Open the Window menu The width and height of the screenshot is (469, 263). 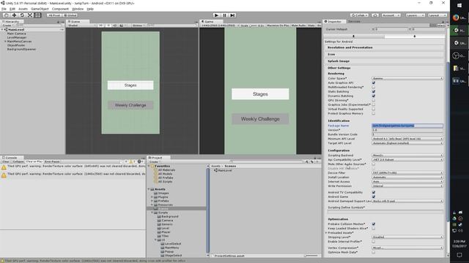[x=78, y=9]
